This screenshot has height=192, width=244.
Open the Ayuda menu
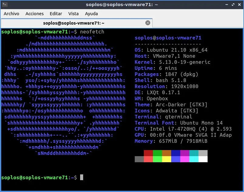[91, 14]
